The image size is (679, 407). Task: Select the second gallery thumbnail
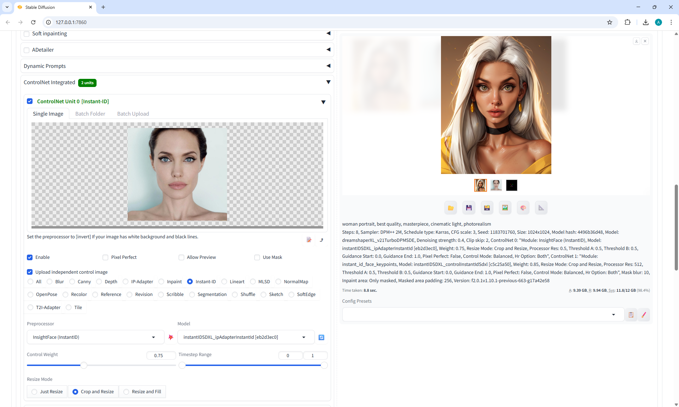point(496,185)
